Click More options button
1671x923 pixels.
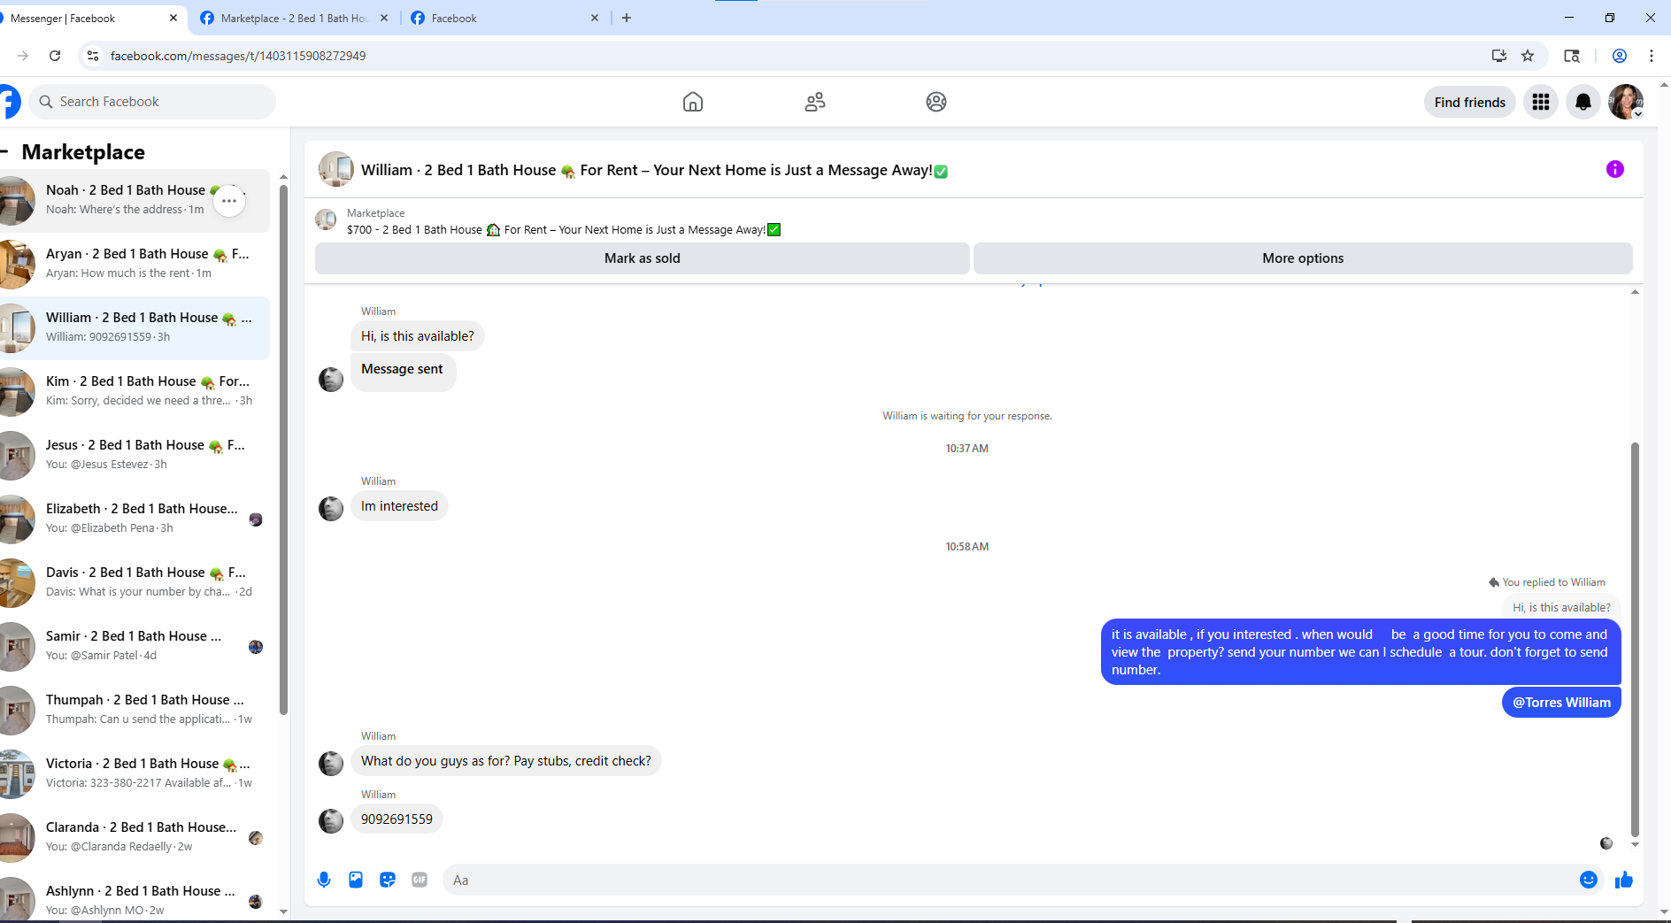pyautogui.click(x=1303, y=258)
